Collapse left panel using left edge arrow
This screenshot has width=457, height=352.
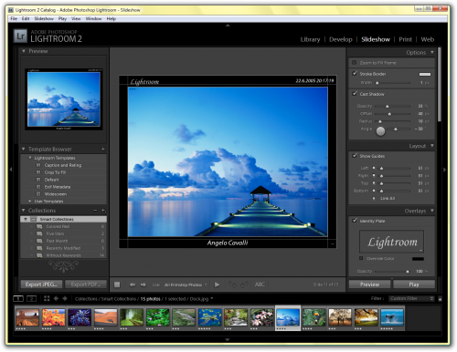[11, 170]
